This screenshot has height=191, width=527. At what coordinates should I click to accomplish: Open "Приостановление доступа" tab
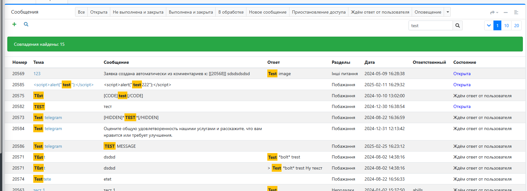319,12
